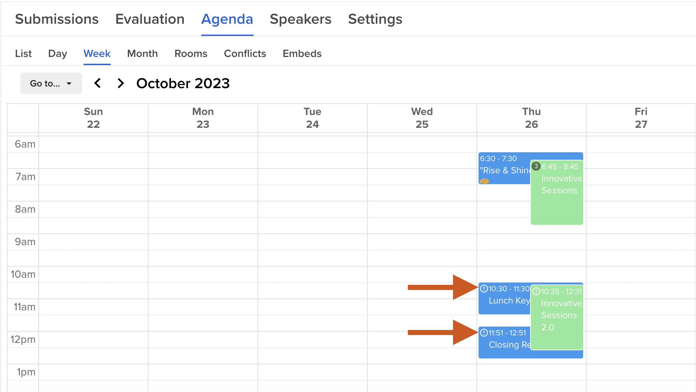Screen dimensions: 696x392
Task: Open the Go to... dropdown
Action: 51,83
